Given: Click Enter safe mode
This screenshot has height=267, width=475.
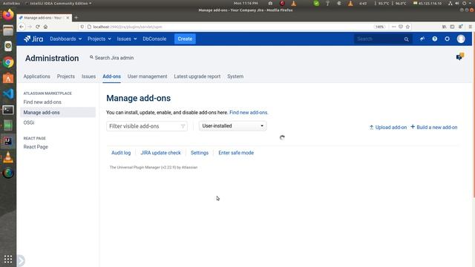Looking at the screenshot, I should [236, 153].
